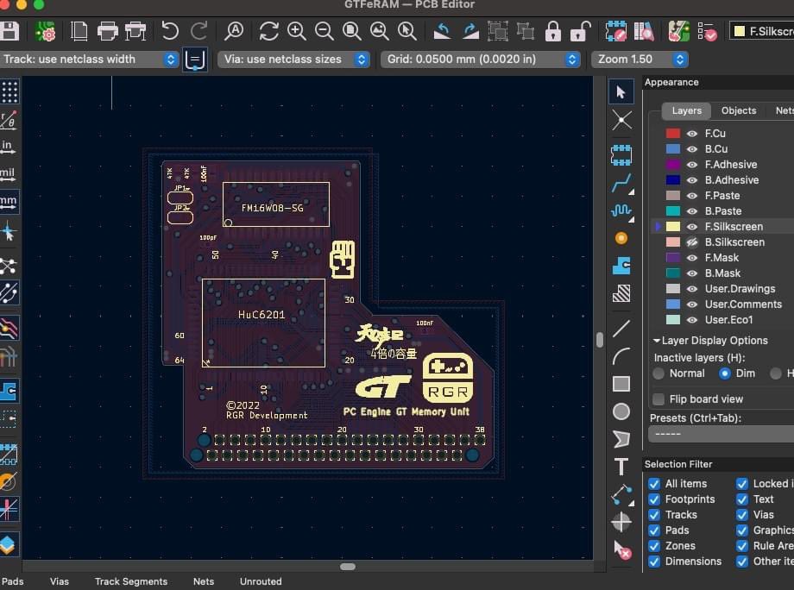Open the active layer F.Silkscreen selector
The image size is (794, 590).
[761, 31]
